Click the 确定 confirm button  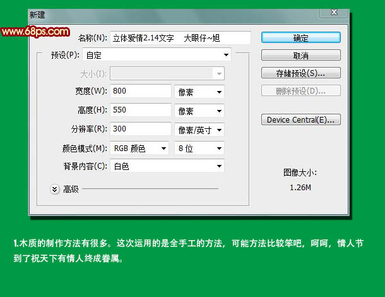click(301, 38)
